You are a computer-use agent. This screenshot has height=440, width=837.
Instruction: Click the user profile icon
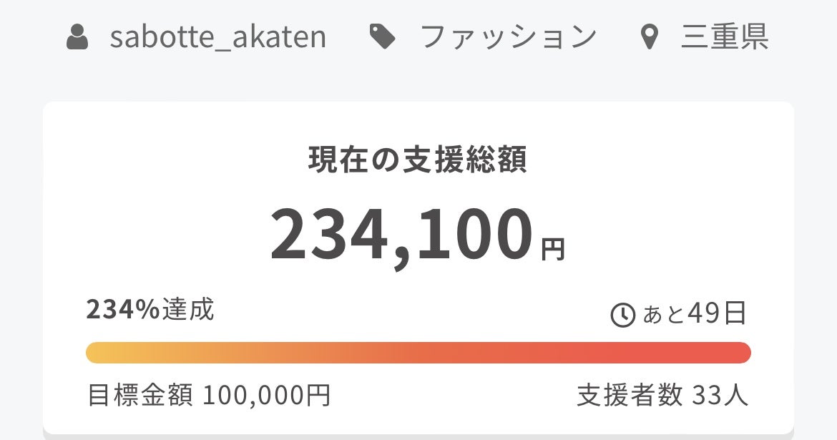[77, 37]
